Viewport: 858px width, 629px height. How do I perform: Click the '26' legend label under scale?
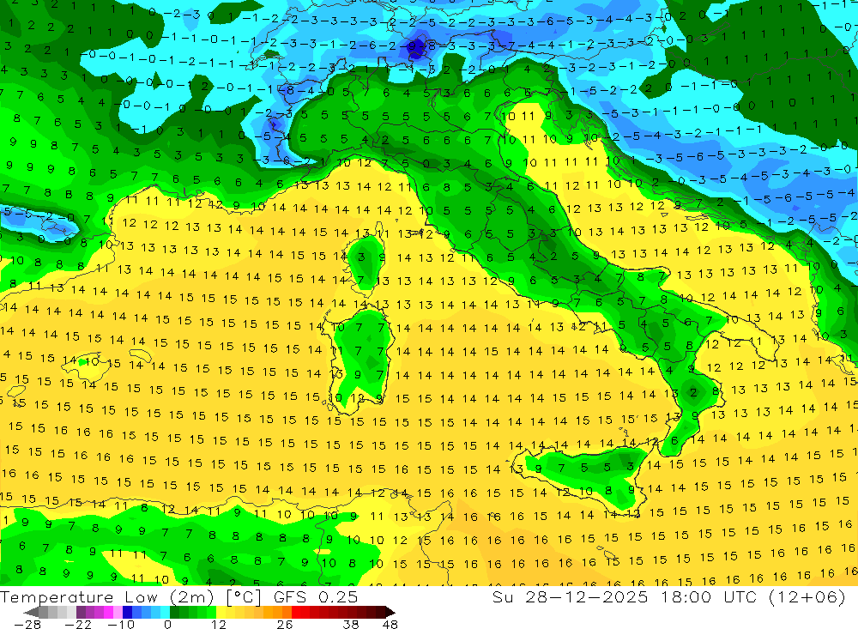click(x=285, y=624)
